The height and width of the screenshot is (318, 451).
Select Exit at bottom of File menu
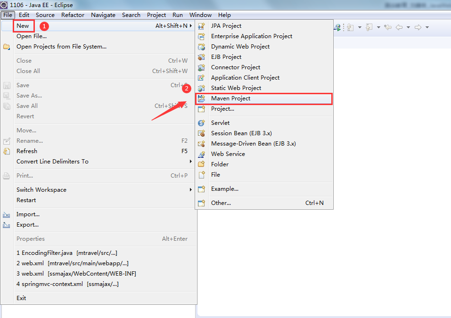point(98,298)
